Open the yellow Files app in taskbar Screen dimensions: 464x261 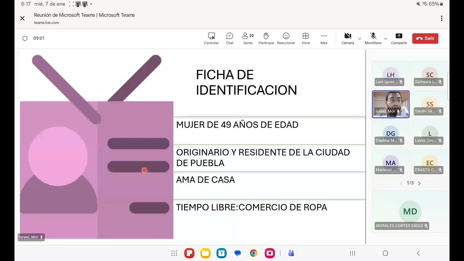[x=205, y=253]
